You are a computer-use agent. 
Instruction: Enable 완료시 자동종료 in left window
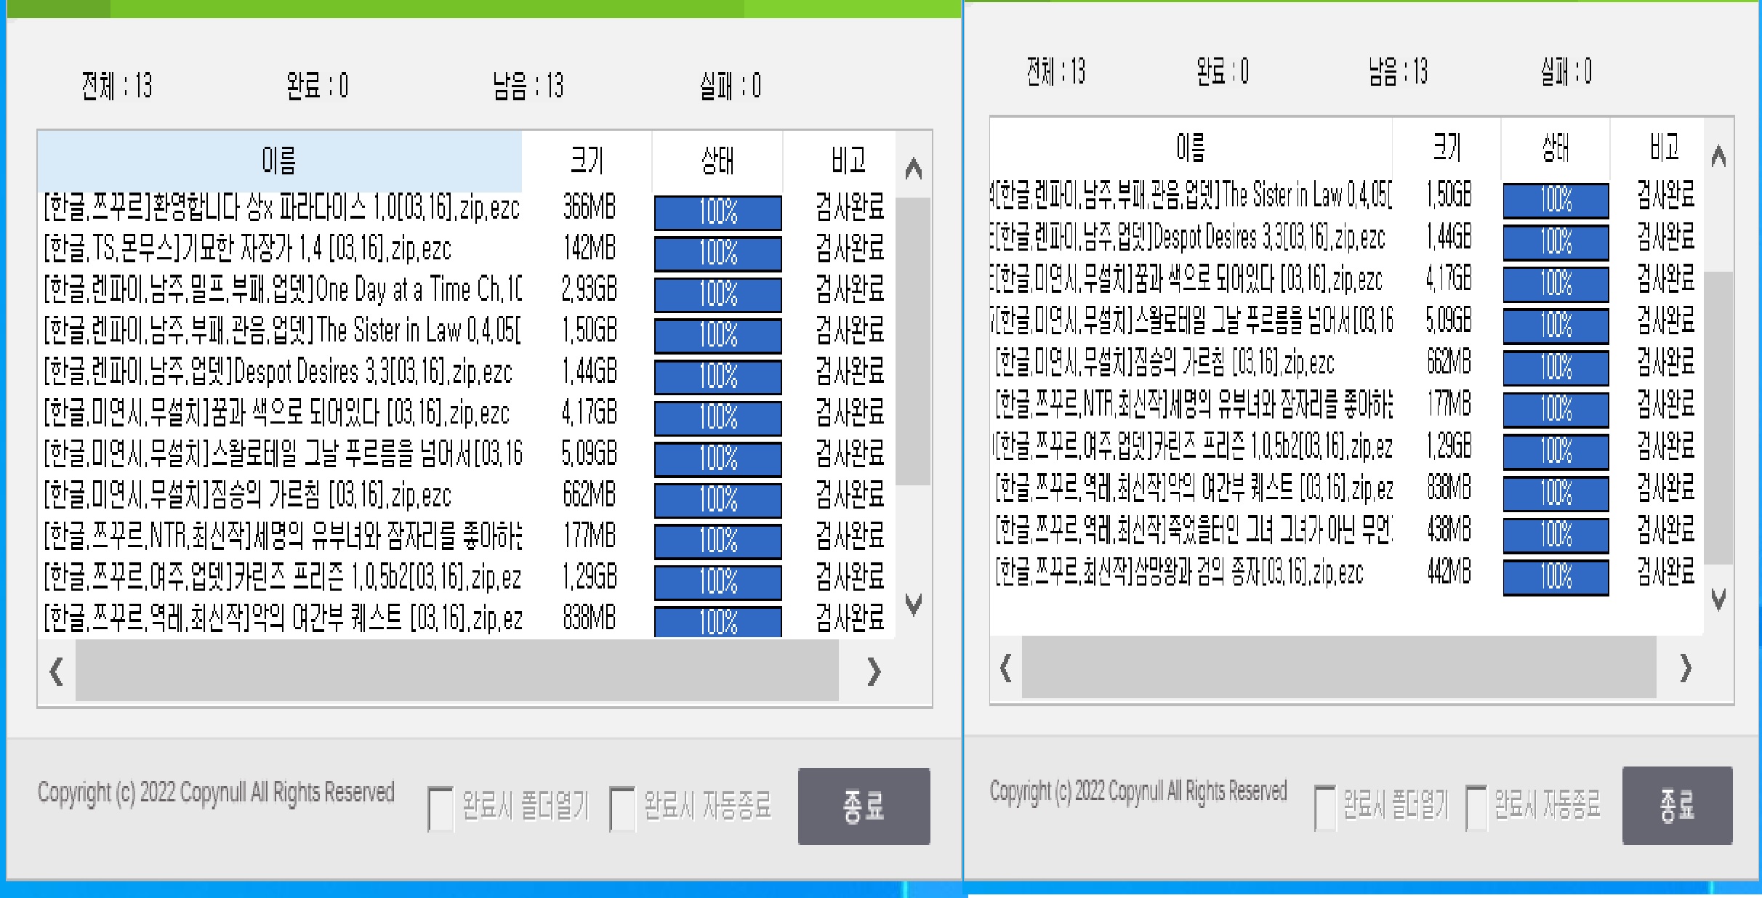click(x=622, y=806)
